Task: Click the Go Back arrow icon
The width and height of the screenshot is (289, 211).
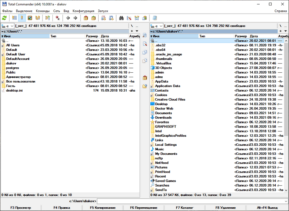Action: coord(68,18)
